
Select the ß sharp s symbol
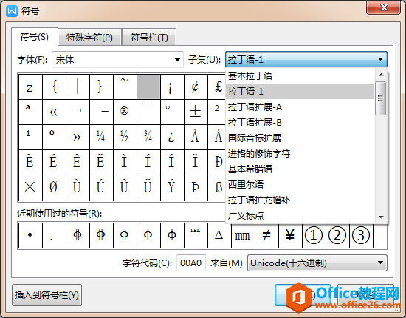click(217, 187)
